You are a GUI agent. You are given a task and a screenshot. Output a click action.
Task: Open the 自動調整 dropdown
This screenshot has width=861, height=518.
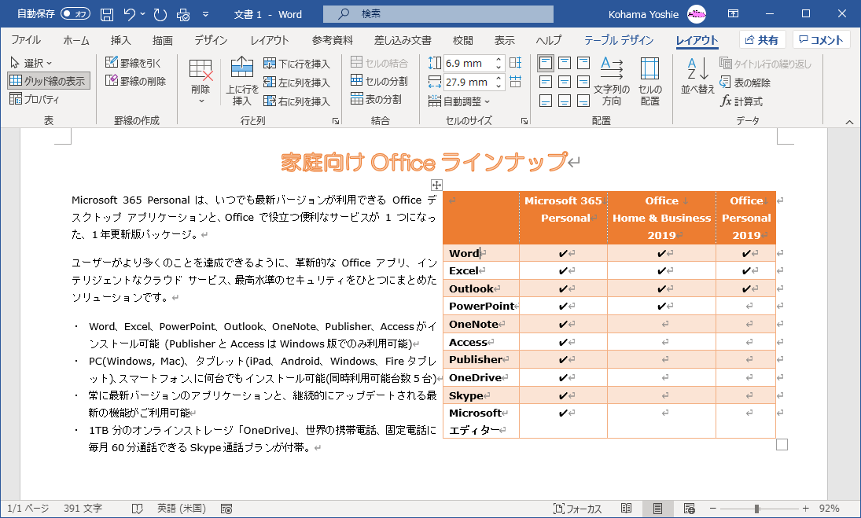click(x=459, y=101)
